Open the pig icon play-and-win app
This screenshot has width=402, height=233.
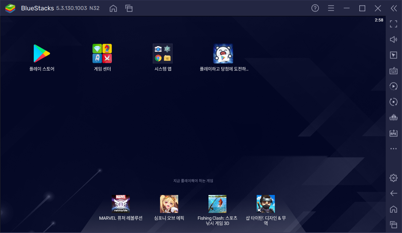(x=223, y=54)
